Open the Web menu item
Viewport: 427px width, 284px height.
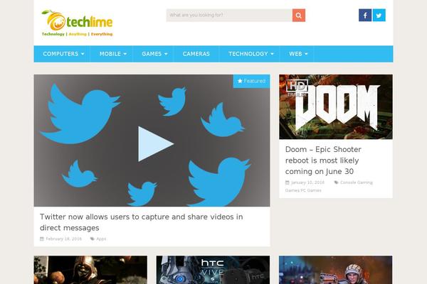[295, 54]
